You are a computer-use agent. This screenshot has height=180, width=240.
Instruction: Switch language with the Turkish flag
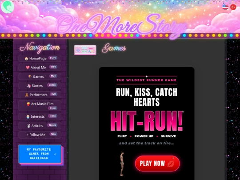233,7
